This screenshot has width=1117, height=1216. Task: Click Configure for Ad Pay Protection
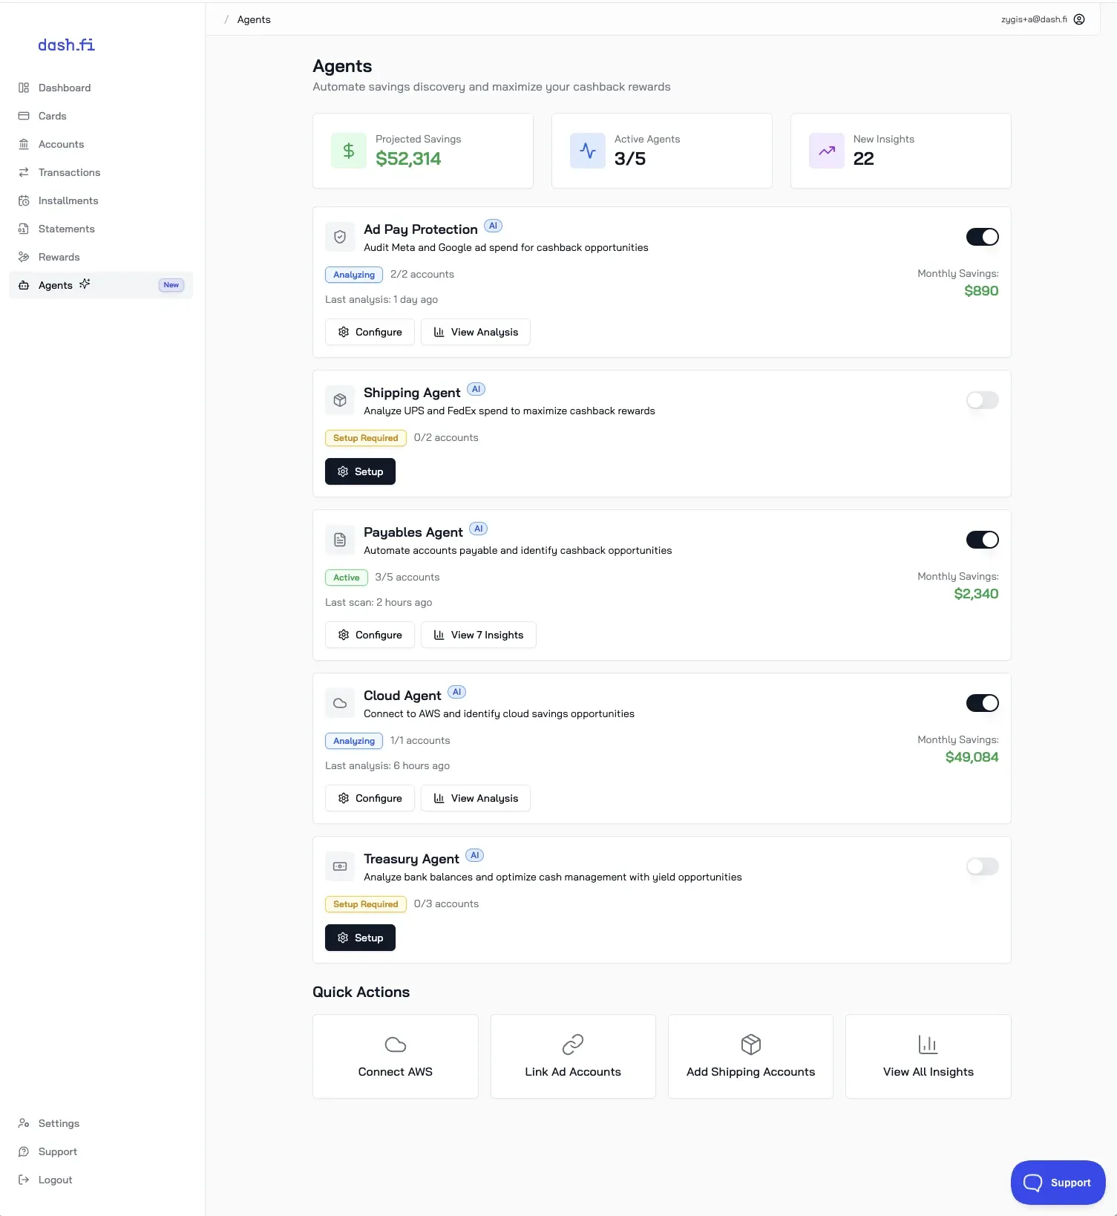click(x=370, y=332)
